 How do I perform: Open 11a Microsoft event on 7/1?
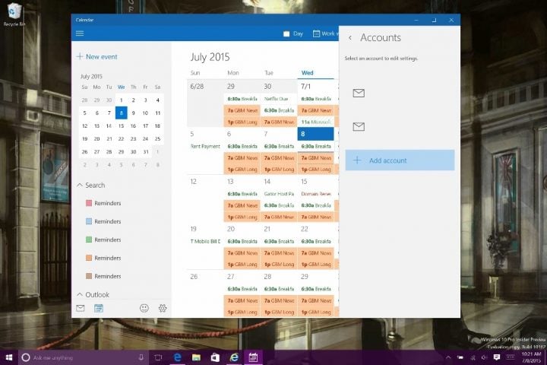click(x=316, y=122)
